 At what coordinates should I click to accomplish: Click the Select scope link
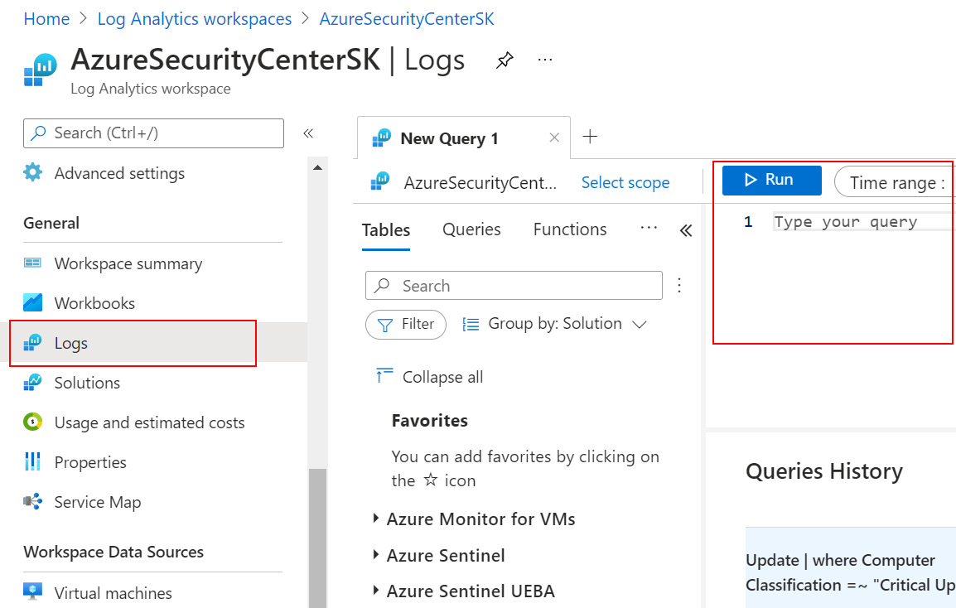pos(625,182)
